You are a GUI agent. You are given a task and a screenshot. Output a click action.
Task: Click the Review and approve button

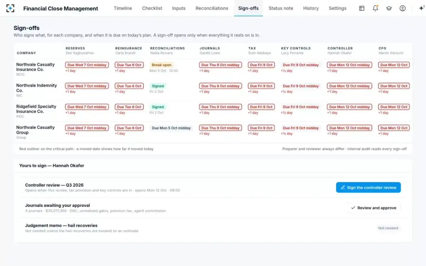(373, 208)
